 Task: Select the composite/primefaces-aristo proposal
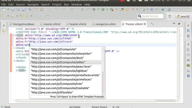[65, 75]
